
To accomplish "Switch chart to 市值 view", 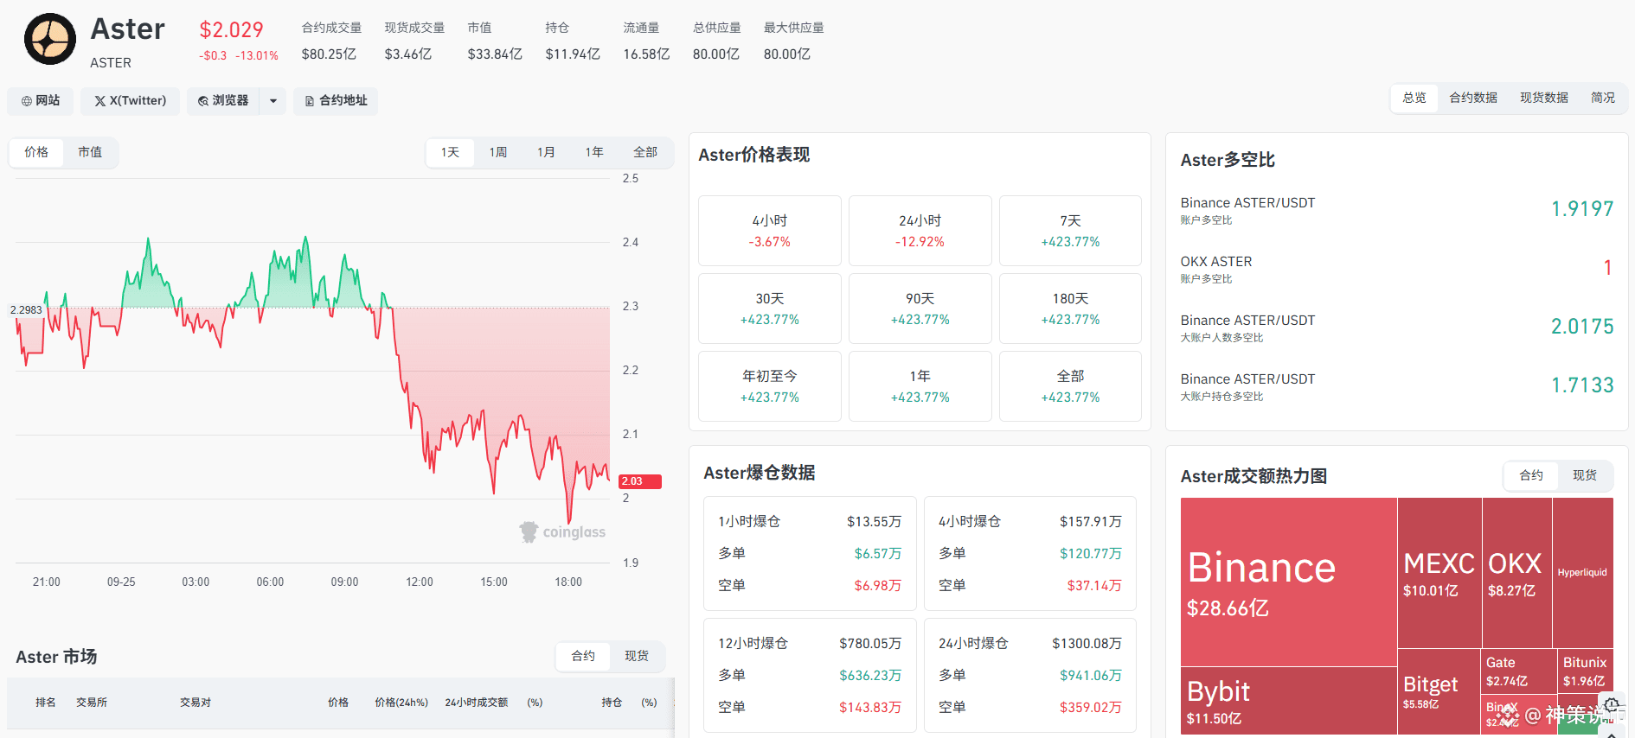I will coord(90,152).
